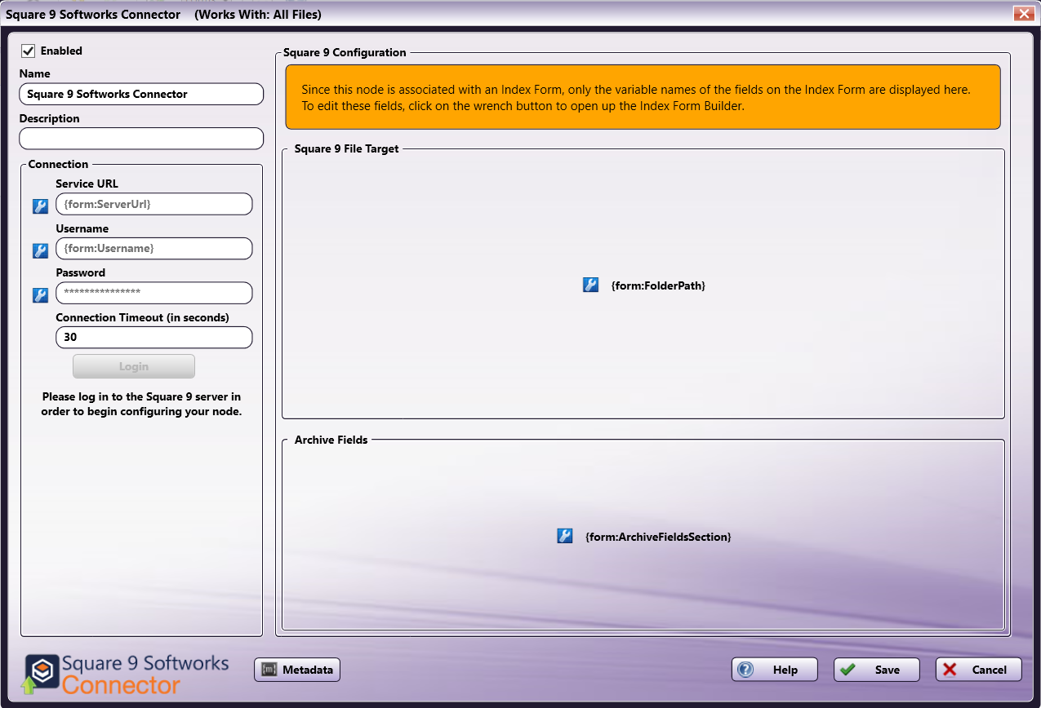Close the Square 9 Connector window

click(1023, 13)
